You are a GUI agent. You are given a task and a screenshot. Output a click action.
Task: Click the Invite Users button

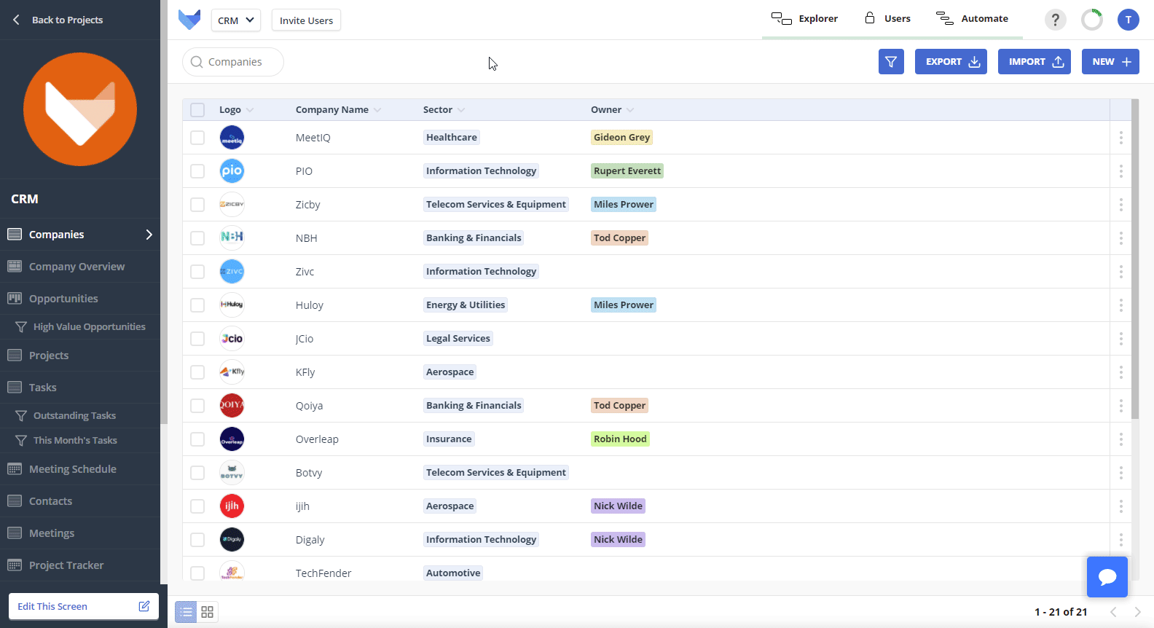tap(306, 20)
